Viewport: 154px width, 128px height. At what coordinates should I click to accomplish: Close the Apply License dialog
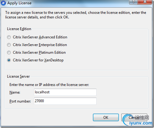coord(145,2)
